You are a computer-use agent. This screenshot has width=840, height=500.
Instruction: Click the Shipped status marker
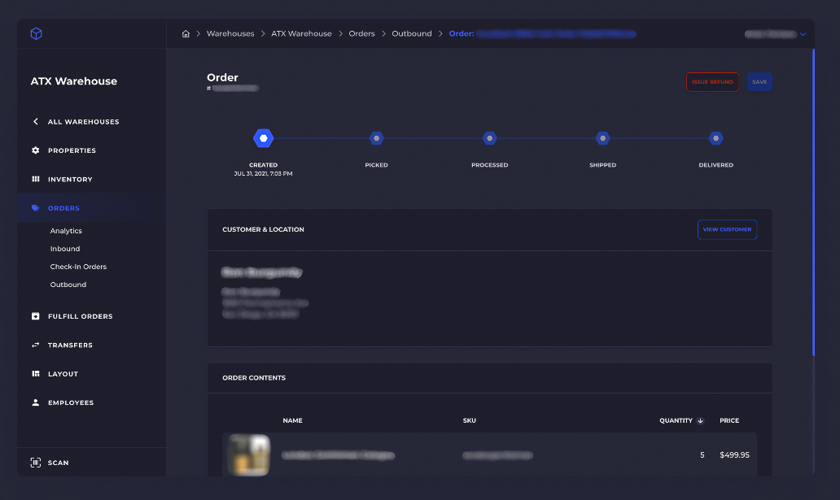(x=602, y=138)
